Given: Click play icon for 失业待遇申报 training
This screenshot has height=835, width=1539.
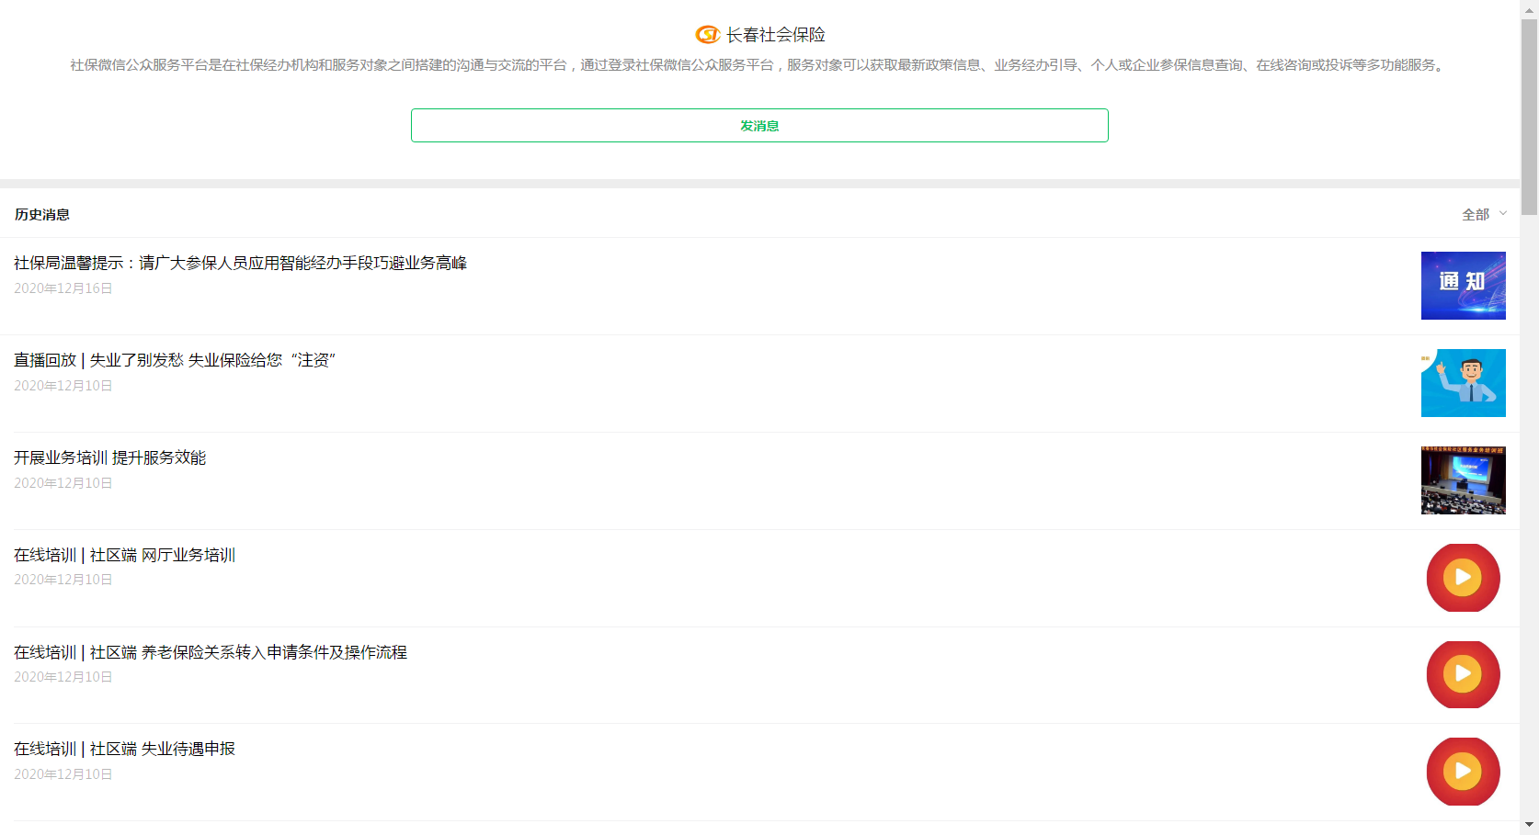Looking at the screenshot, I should pyautogui.click(x=1463, y=772).
